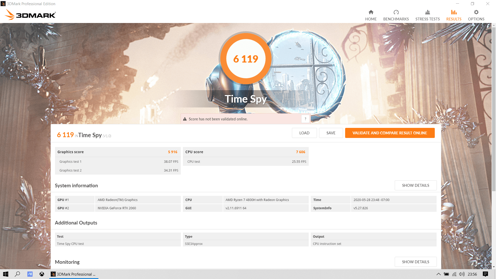
Task: Show details for System information
Action: coord(416,185)
